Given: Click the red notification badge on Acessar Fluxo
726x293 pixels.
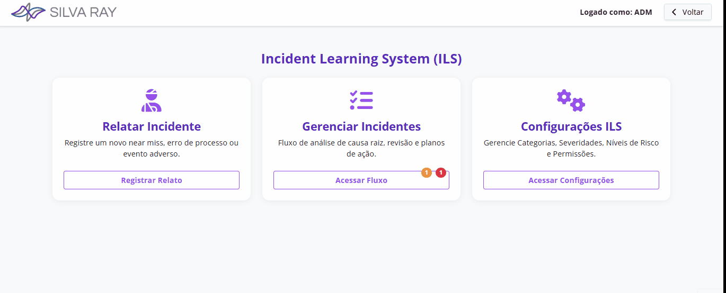Looking at the screenshot, I should click(441, 172).
